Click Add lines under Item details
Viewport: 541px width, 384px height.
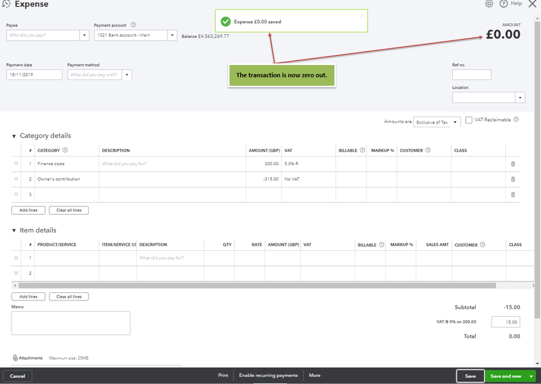[x=28, y=297]
